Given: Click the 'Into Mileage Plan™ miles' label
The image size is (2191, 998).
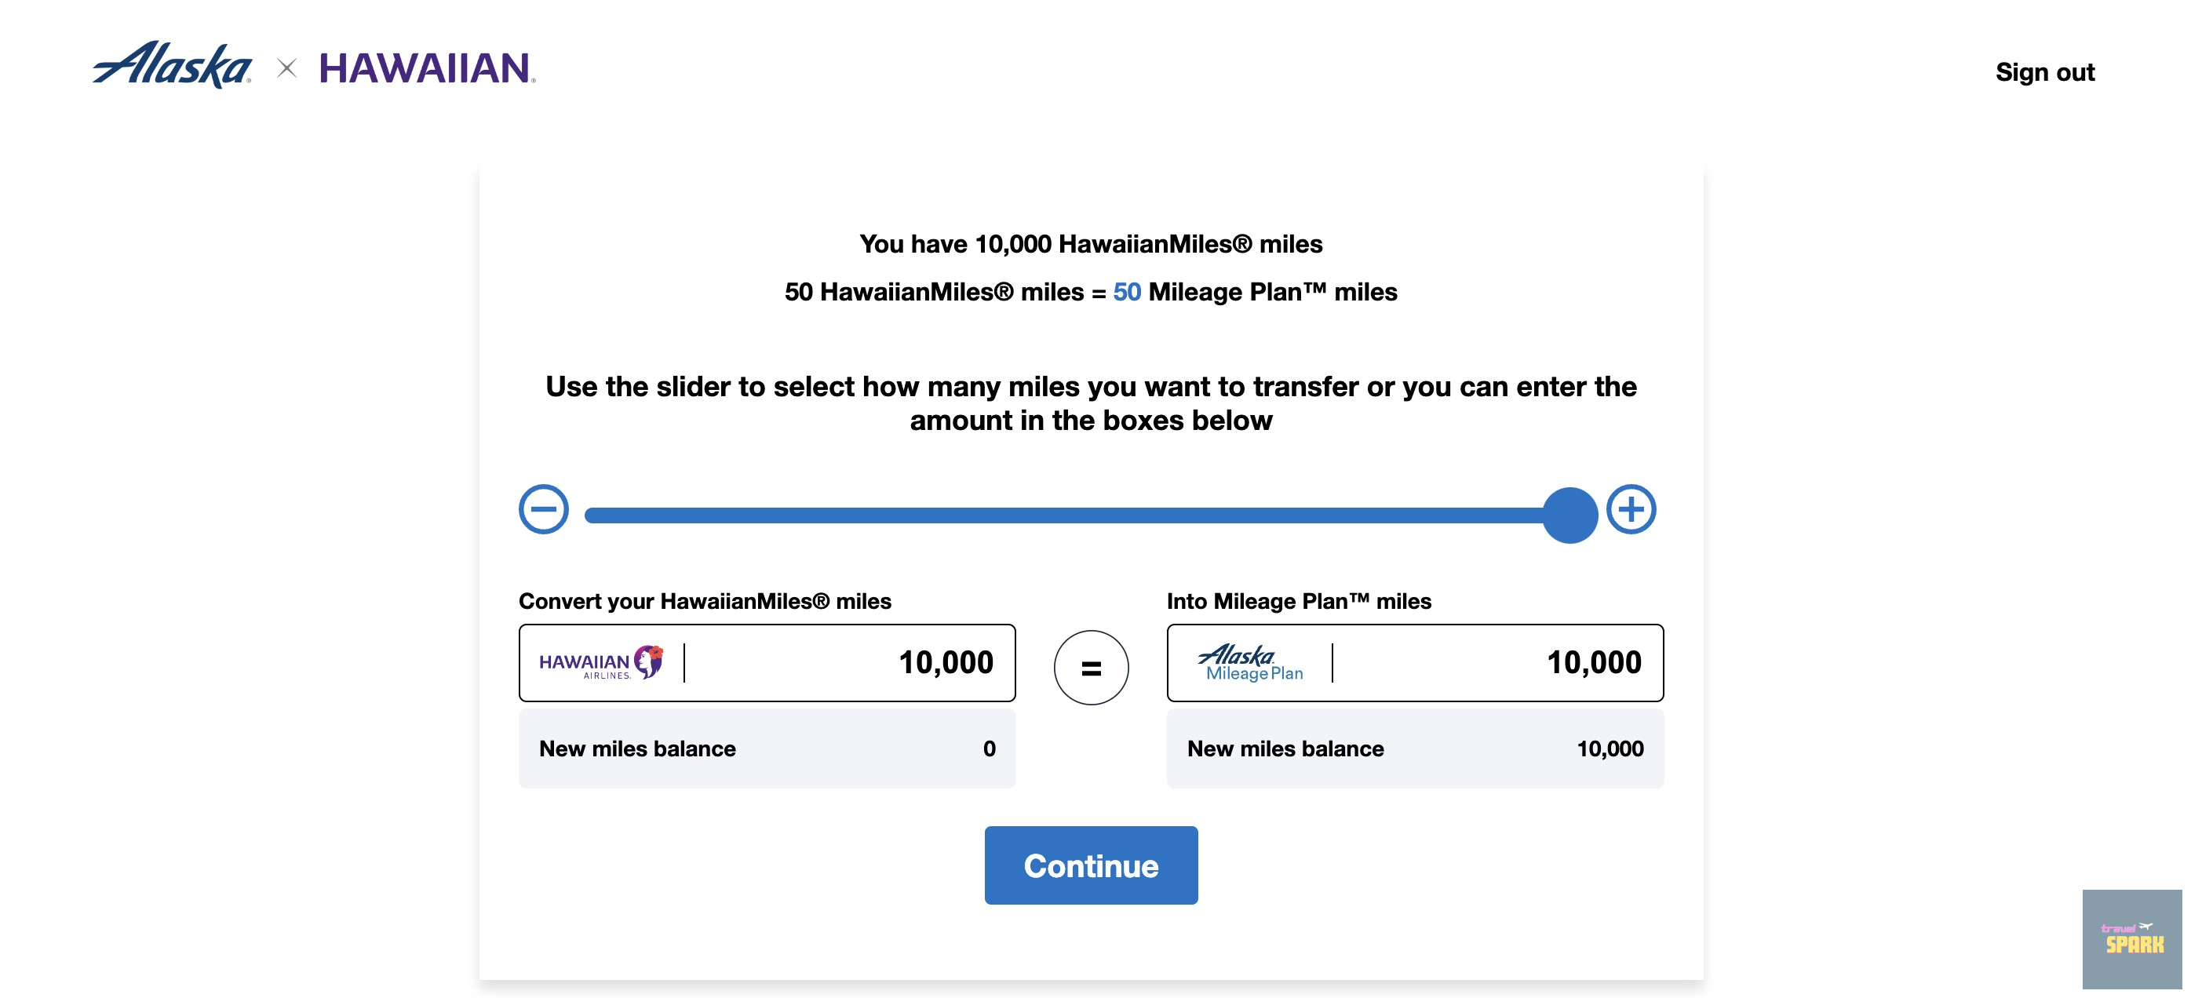Looking at the screenshot, I should [1298, 601].
